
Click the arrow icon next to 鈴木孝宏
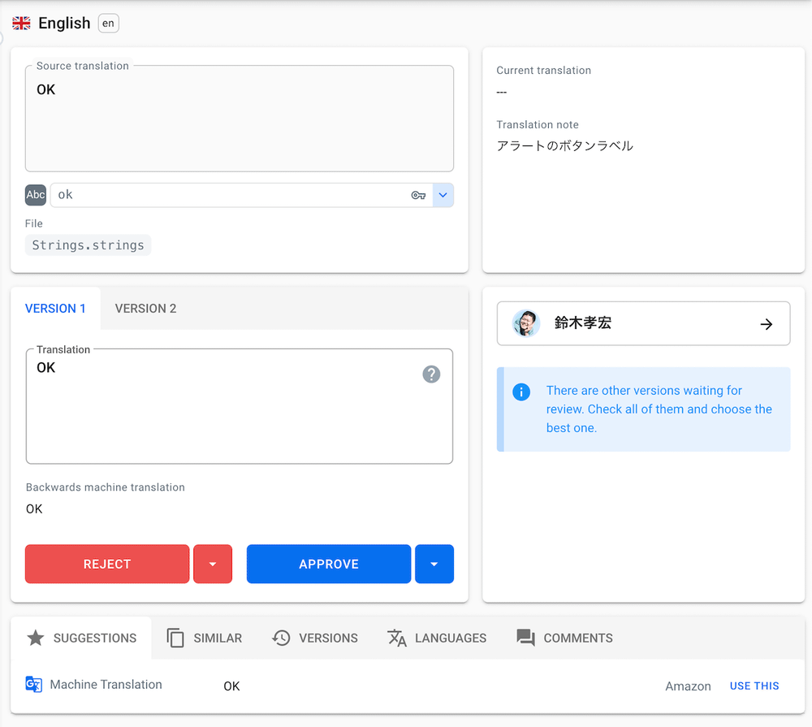(766, 324)
